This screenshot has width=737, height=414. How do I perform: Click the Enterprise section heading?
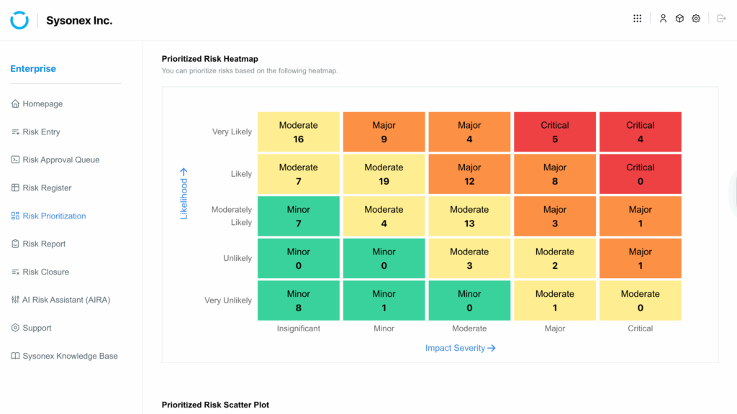33,69
